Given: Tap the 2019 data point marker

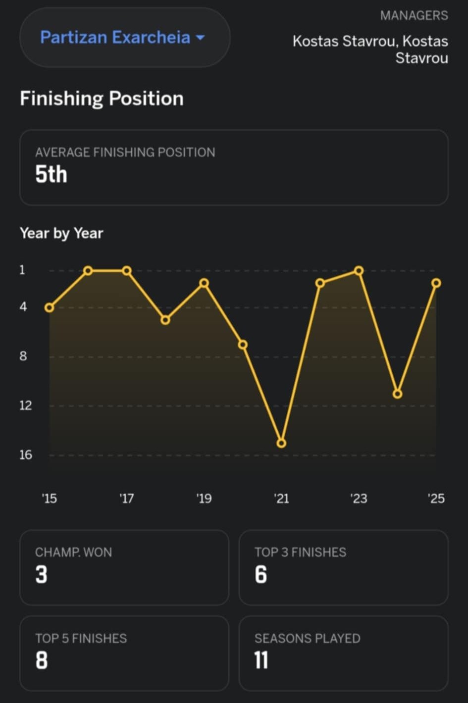Looking at the screenshot, I should click(x=204, y=283).
